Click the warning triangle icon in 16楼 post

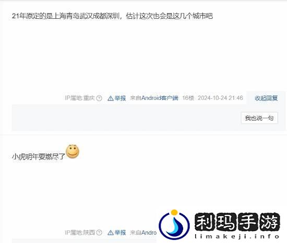coord(111,98)
